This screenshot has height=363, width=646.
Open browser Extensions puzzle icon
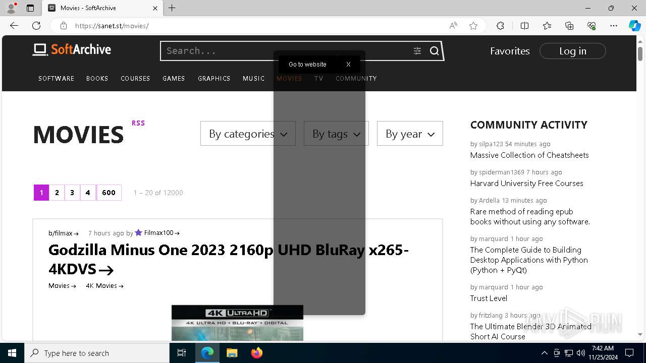point(500,26)
